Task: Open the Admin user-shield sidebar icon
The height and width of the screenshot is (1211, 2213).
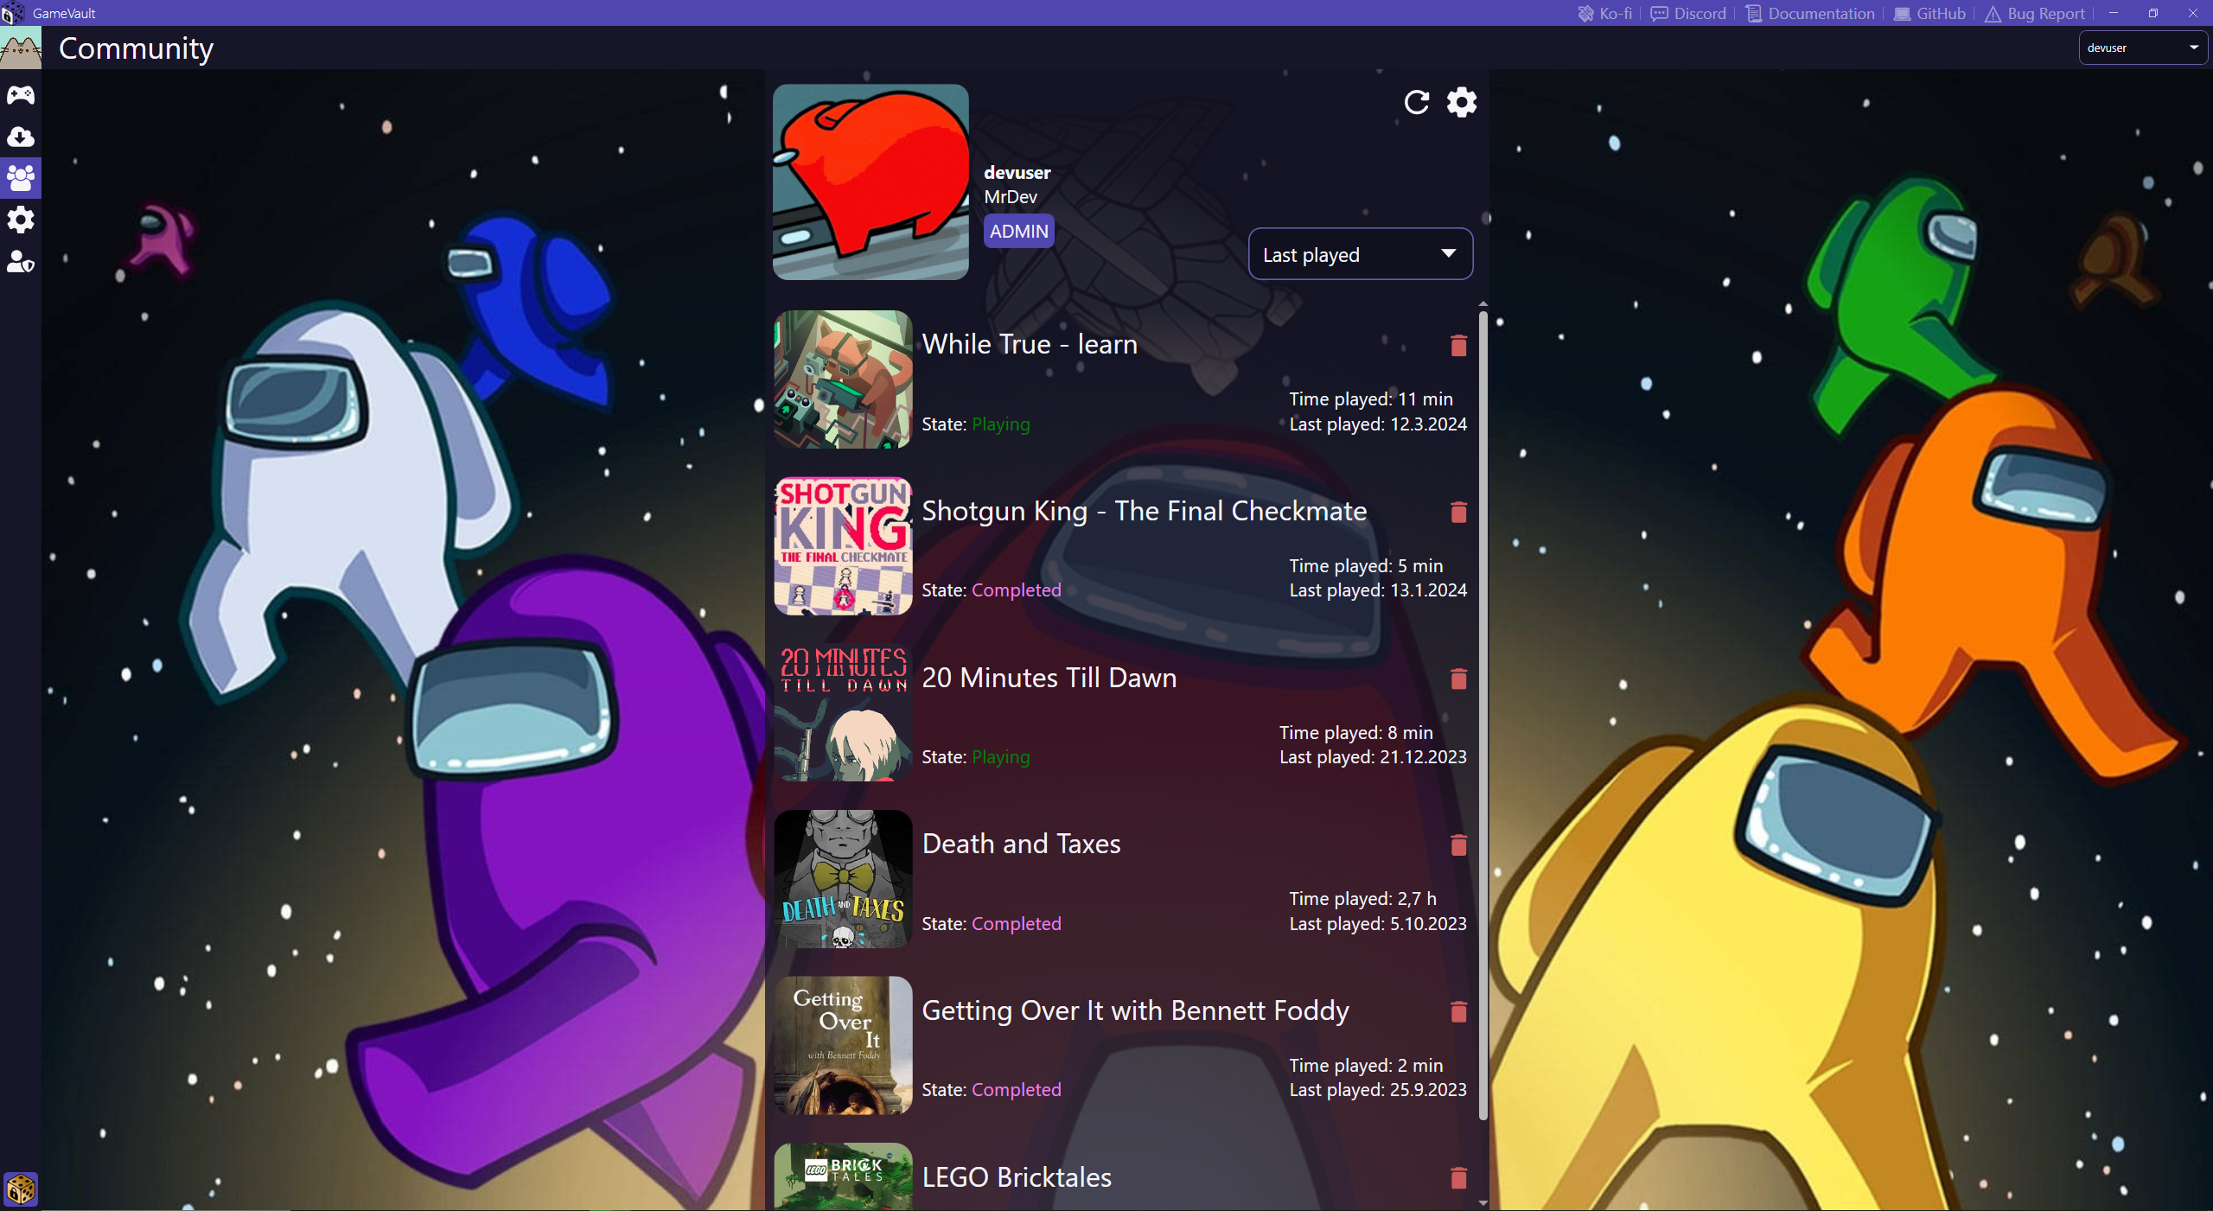Action: pos(21,261)
